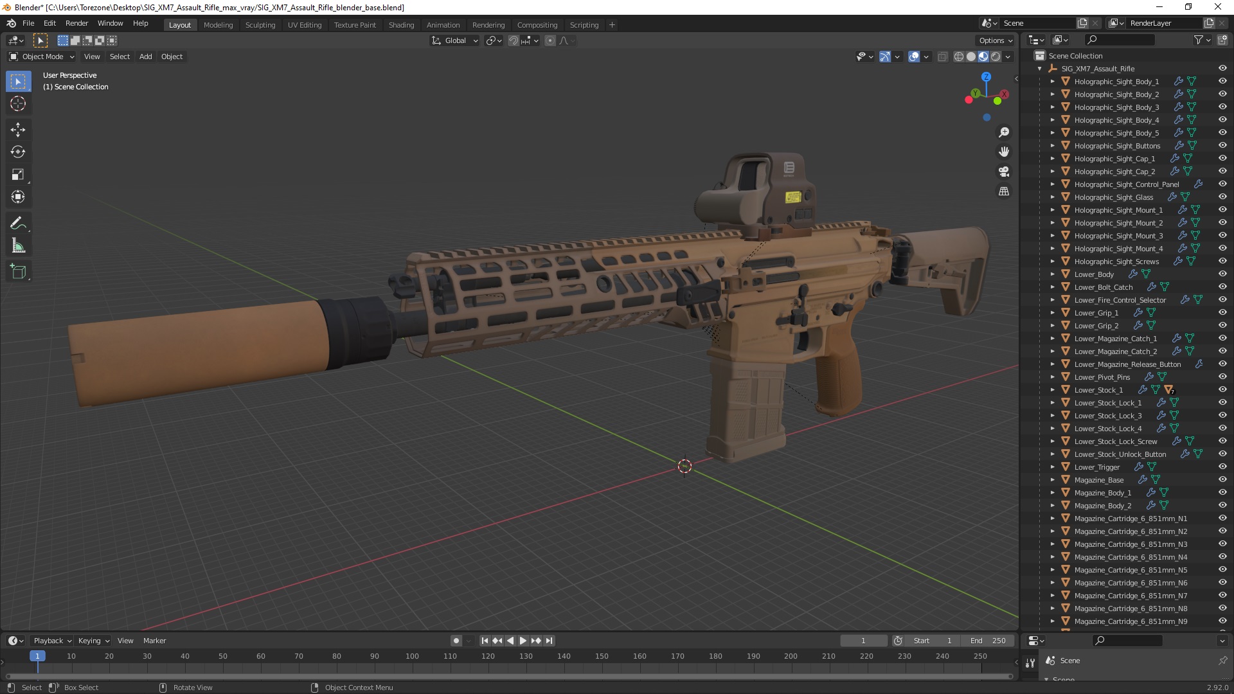Hide Holographic_Sight_Body_1 with eye icon
The image size is (1234, 694).
(x=1222, y=81)
